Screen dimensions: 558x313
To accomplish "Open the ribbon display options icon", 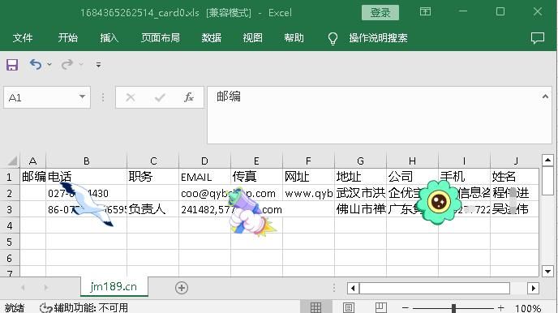I will 425,12.
